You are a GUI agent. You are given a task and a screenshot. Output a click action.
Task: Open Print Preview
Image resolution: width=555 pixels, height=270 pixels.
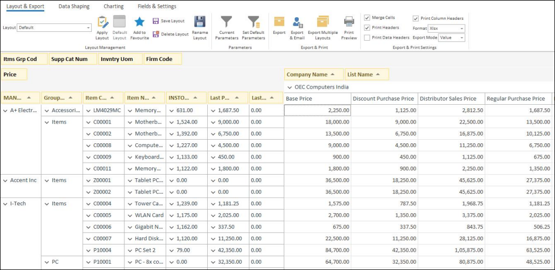[349, 22]
